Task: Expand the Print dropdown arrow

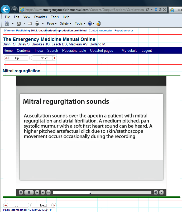Action: [43, 23]
